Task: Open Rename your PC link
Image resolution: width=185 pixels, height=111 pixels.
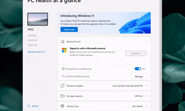Action: pyautogui.click(x=36, y=52)
